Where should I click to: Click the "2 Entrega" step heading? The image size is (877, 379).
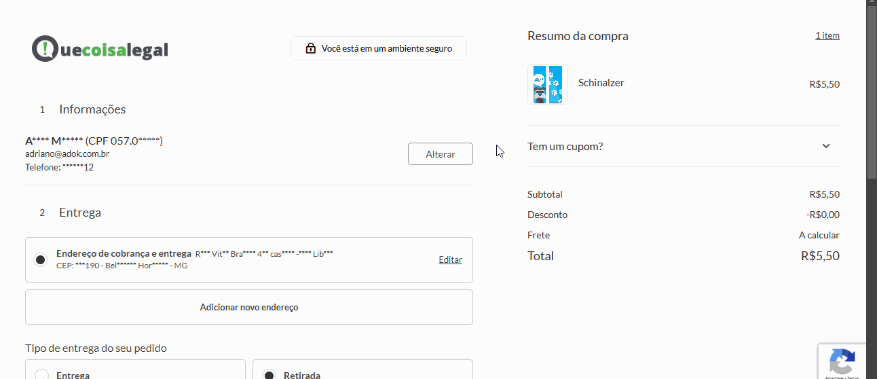79,213
